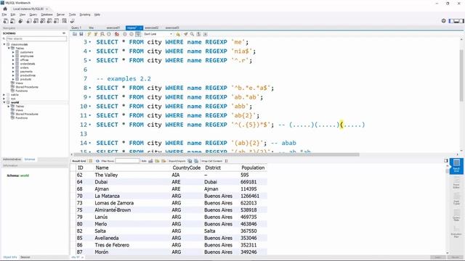Open Query Stats view in side panel

[456, 215]
